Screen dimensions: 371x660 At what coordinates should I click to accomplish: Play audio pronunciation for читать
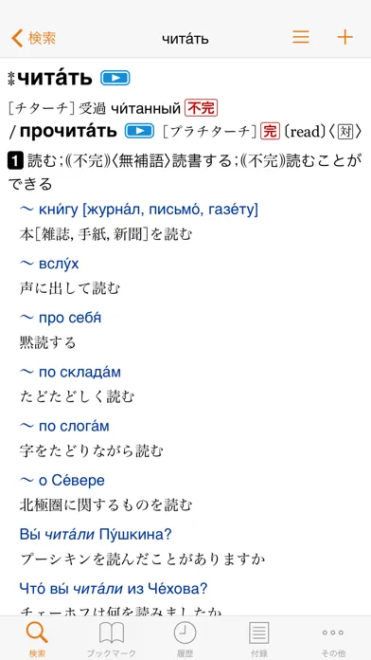tap(115, 78)
